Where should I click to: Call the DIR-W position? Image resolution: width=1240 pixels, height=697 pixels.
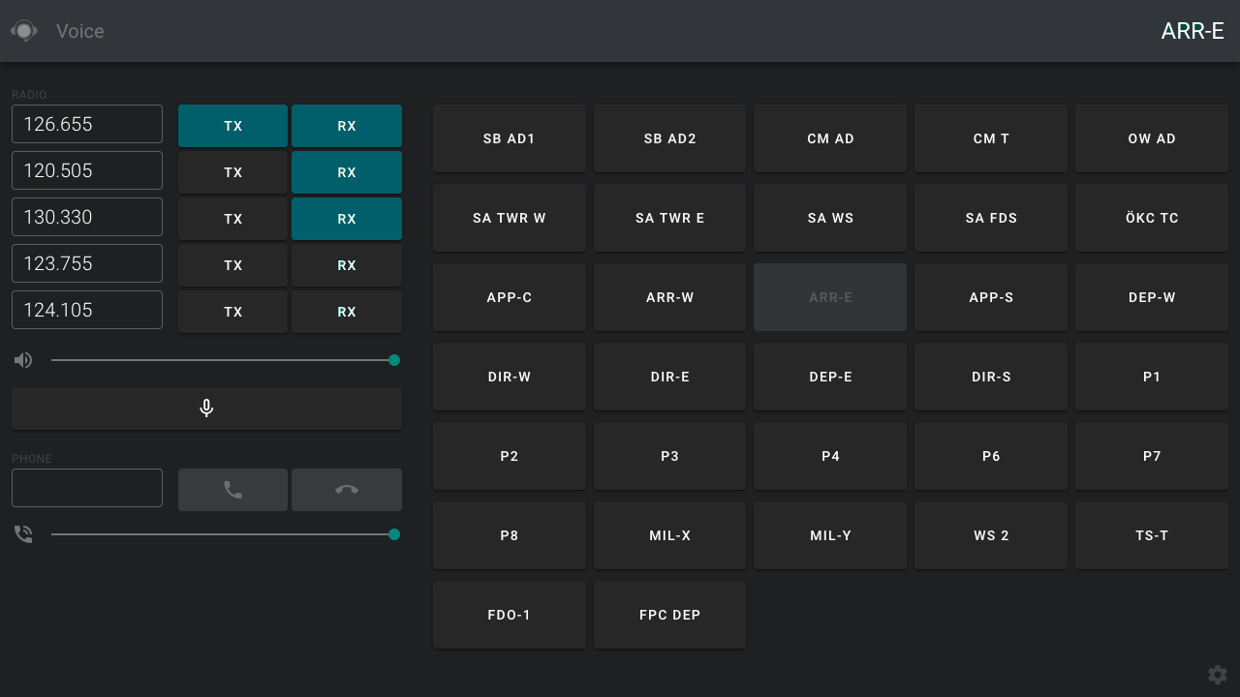point(510,377)
